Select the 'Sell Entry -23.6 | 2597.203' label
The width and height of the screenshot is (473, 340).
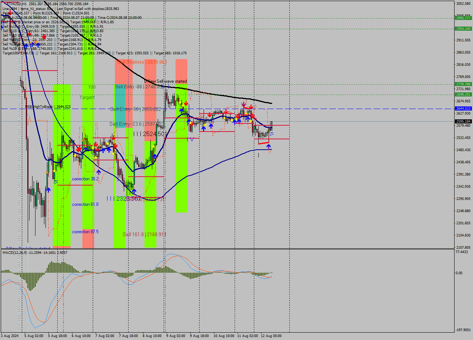[x=137, y=124]
